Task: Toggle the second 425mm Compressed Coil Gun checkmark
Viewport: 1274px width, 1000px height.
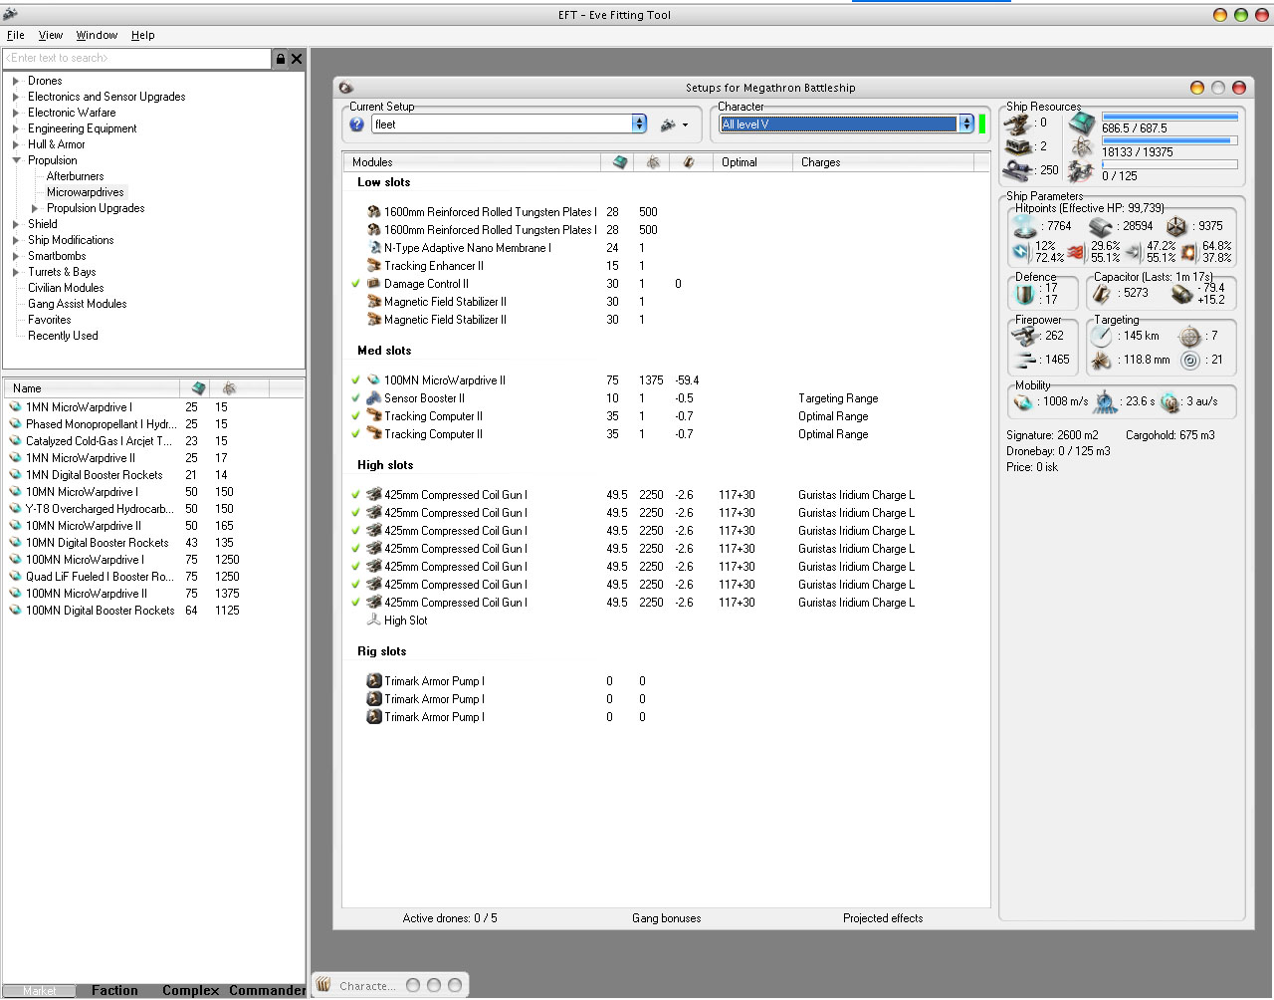Action: click(356, 513)
